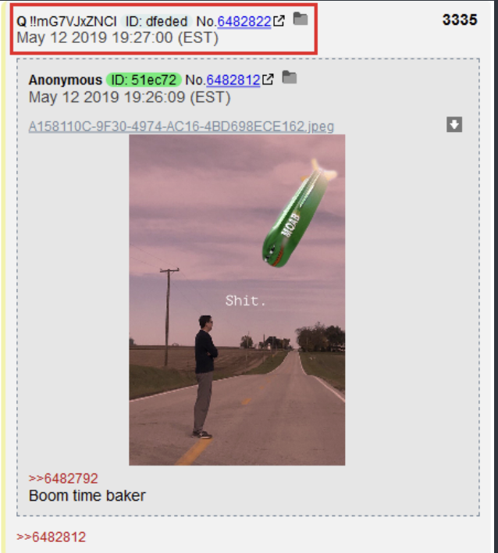Screen dimensions: 498x553
Task: Click the 'Shit.' caption in image
Action: click(x=245, y=301)
